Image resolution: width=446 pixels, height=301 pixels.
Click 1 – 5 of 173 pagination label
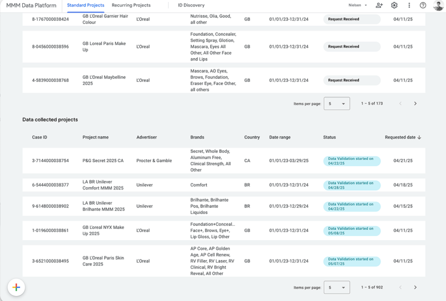(372, 104)
